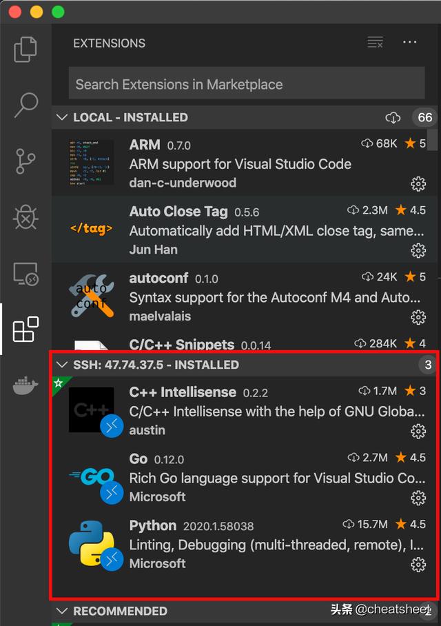Open the Extensions more actions menu
This screenshot has height=626, width=441.
click(410, 42)
